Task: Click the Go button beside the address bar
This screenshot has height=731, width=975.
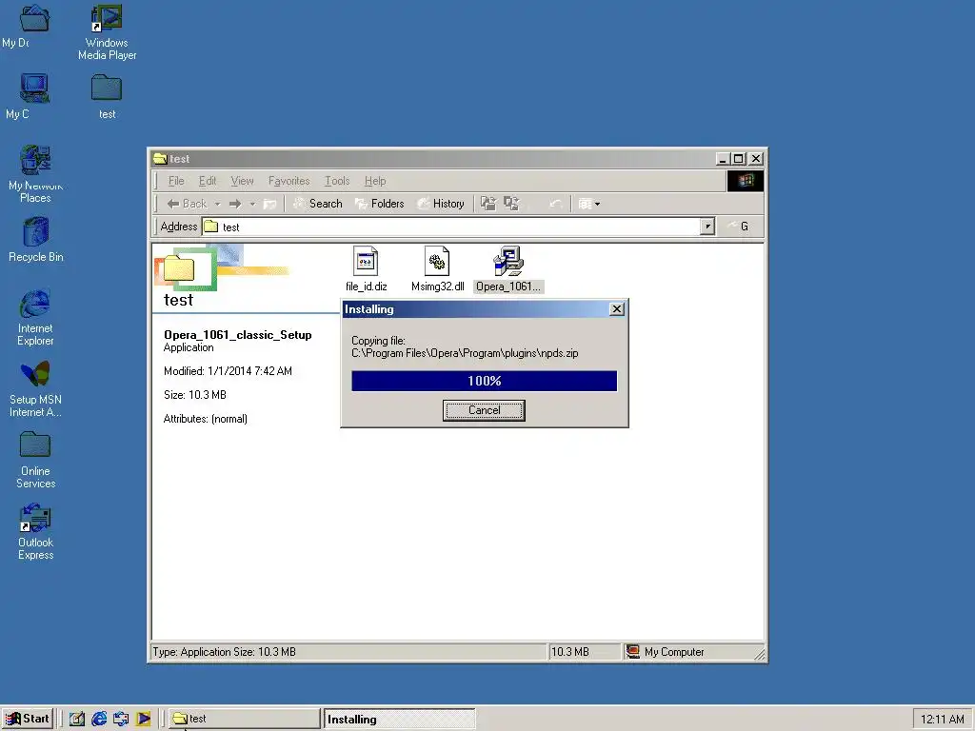Action: (x=739, y=227)
